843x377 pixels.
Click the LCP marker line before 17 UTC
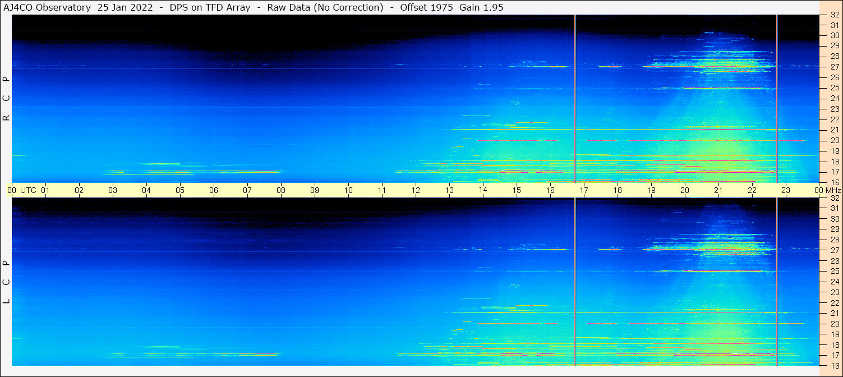(575, 282)
